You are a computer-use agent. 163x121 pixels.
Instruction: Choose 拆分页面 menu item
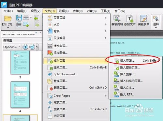(76, 116)
